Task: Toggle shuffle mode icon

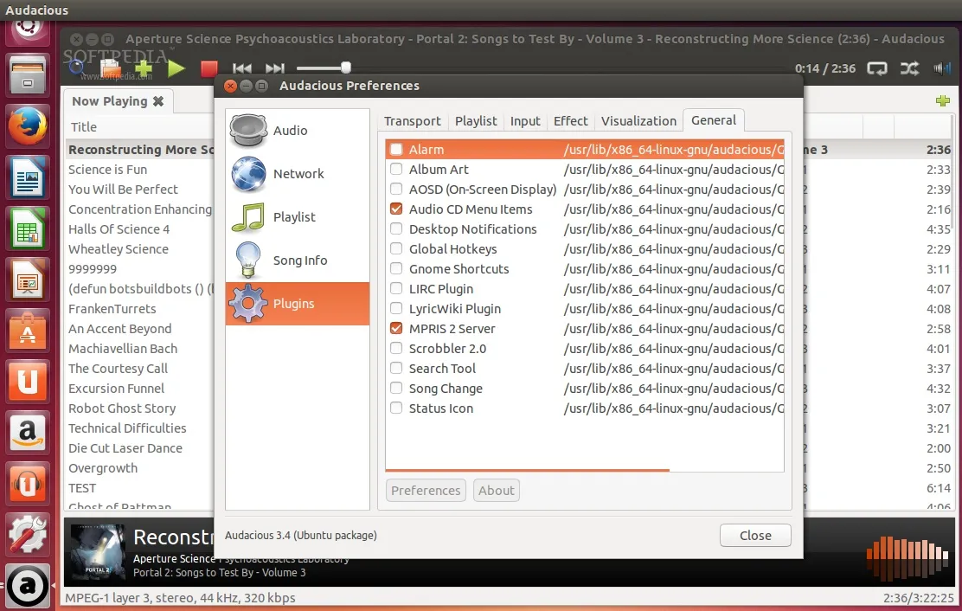Action: coord(909,68)
